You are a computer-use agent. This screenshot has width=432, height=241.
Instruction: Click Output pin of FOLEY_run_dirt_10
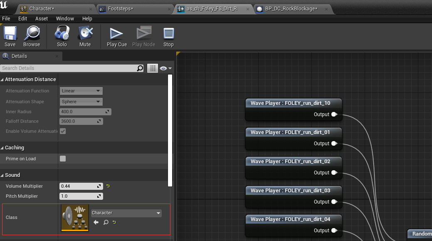(x=334, y=114)
